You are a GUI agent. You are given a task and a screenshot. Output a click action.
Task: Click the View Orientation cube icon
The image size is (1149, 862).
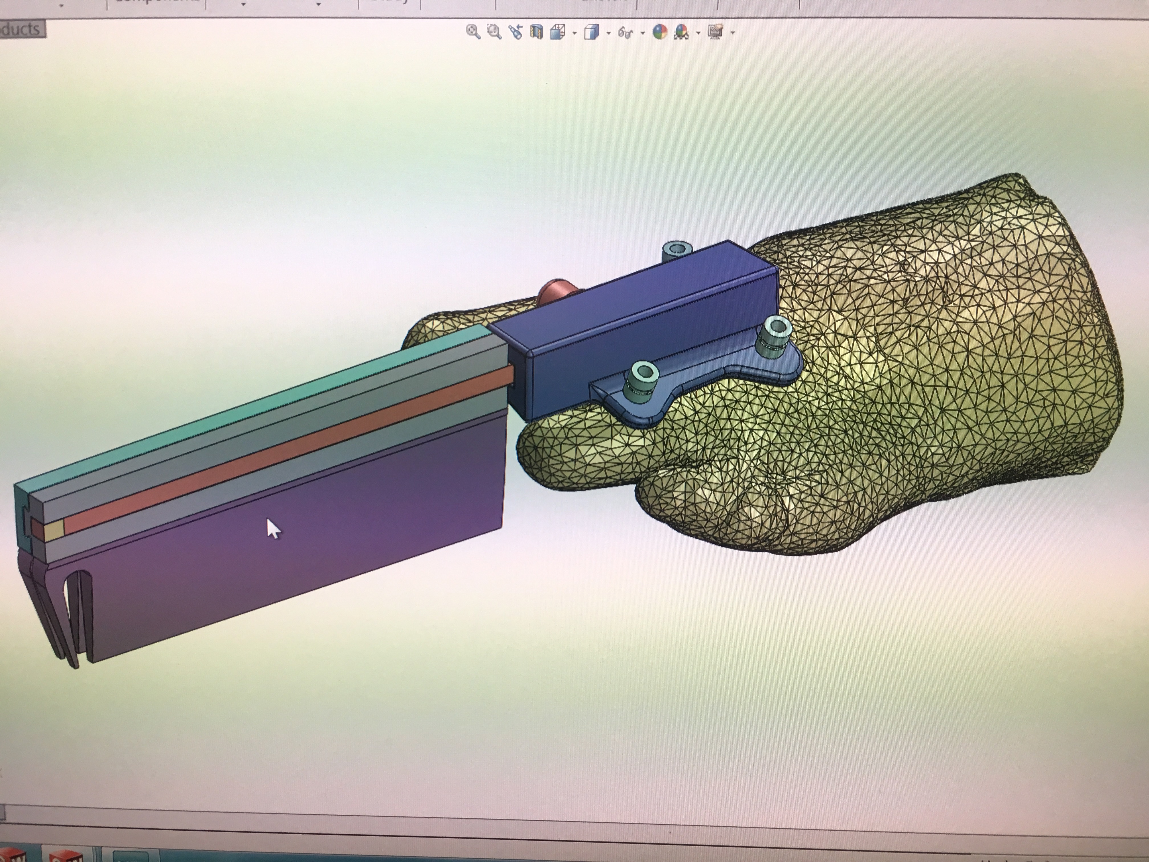(x=557, y=32)
